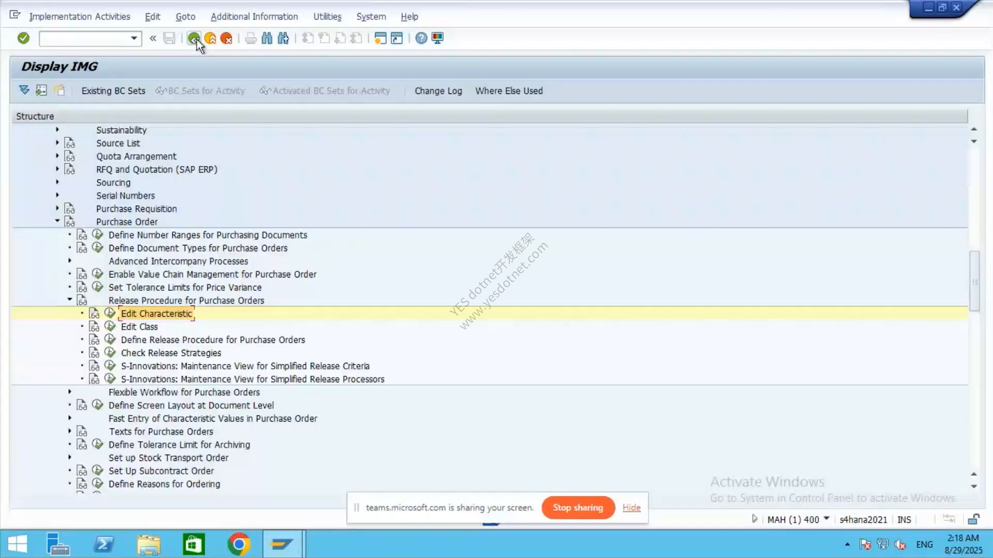Viewport: 993px width, 558px height.
Task: Collapse the Purchase Order tree node
Action: pos(57,221)
